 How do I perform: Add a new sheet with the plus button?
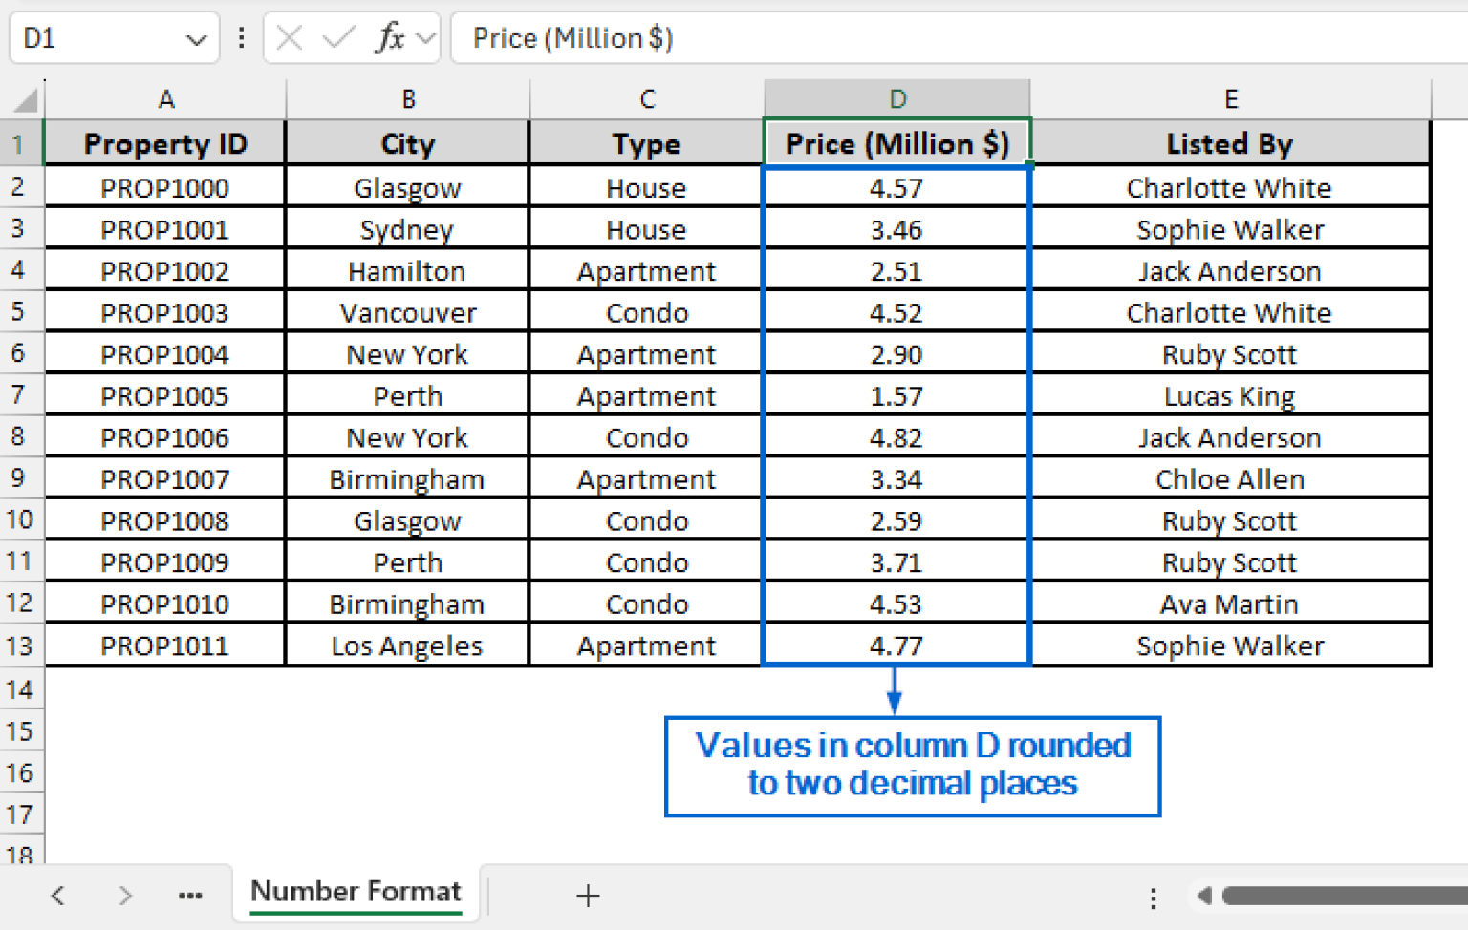[x=588, y=896]
